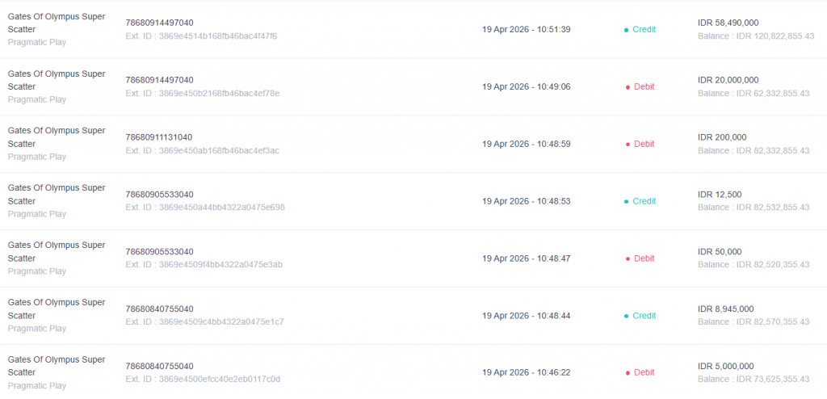
Task: Click Pragmatic Play in the 10:46:22 row
Action: pos(37,386)
